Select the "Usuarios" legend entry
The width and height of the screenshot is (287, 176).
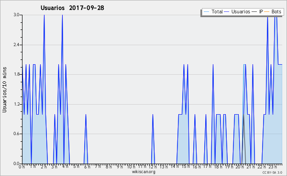pyautogui.click(x=241, y=11)
